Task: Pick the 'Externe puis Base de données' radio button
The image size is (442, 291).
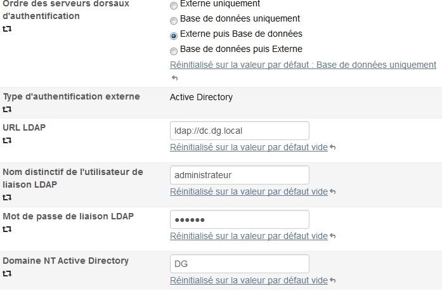Action: [174, 36]
